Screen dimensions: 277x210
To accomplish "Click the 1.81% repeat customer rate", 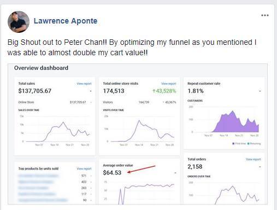I will 196,91.
